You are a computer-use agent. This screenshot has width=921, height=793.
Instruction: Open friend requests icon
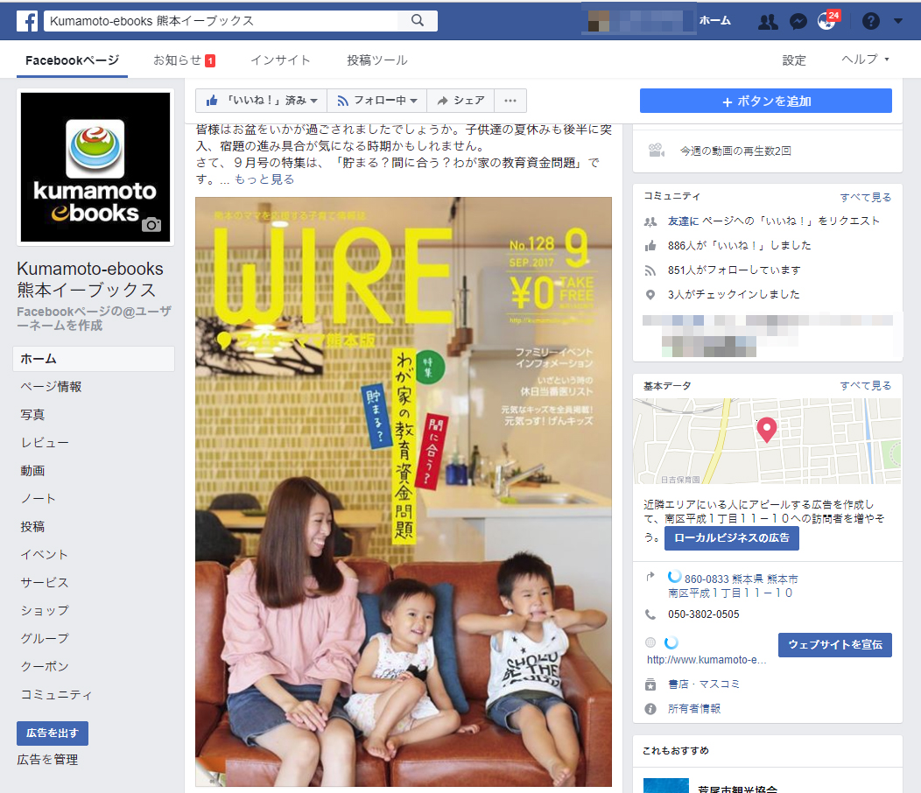(x=768, y=22)
